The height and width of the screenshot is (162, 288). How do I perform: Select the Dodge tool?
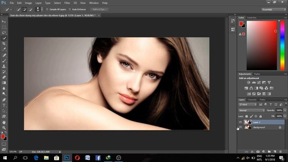4,94
